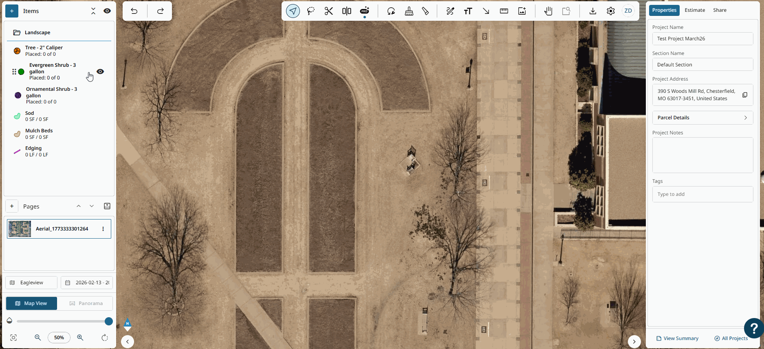The height and width of the screenshot is (349, 764).
Task: Click the add image tool
Action: (x=522, y=11)
